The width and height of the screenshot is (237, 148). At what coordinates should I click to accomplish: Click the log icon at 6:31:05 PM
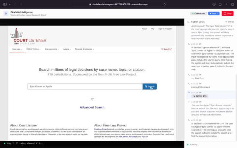(x=189, y=44)
